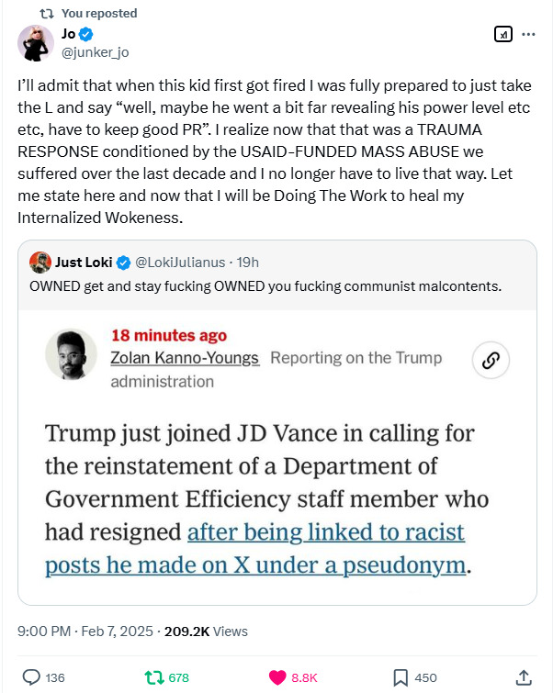The height and width of the screenshot is (693, 553).
Task: Click the 'You reposted' label
Action: (98, 14)
